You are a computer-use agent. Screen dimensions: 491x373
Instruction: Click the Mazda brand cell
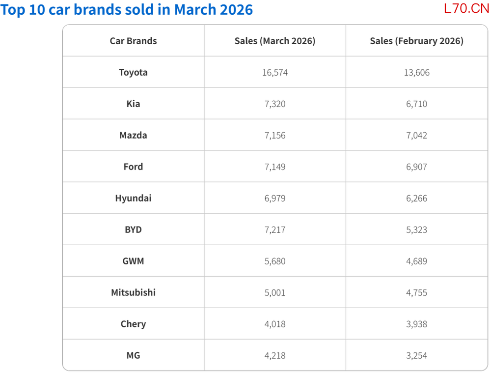tap(134, 135)
